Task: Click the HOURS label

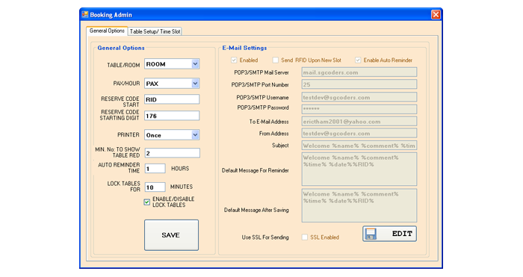Action: tap(180, 169)
